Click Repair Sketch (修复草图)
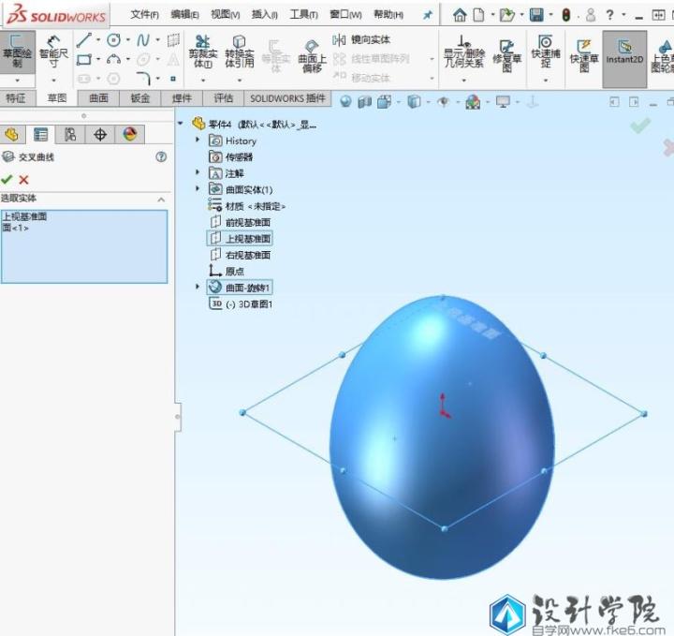Viewport: 674px width, 636px height. tap(506, 56)
